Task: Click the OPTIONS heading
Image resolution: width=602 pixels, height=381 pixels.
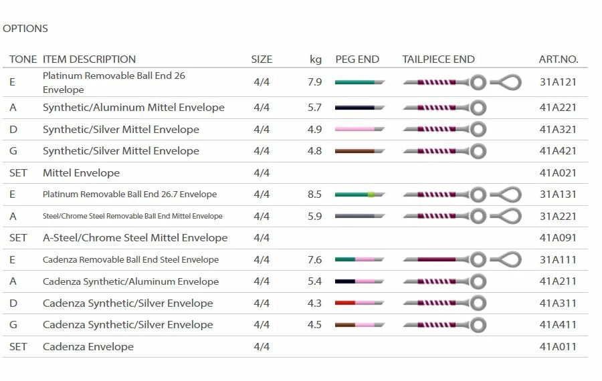Action: [25, 29]
